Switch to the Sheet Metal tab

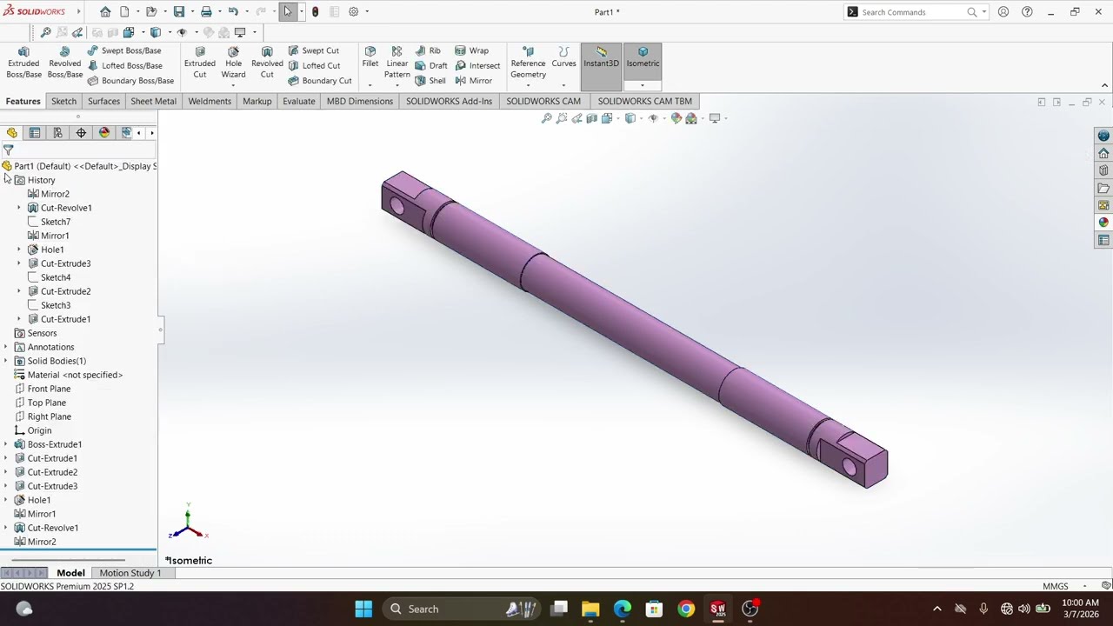153,101
